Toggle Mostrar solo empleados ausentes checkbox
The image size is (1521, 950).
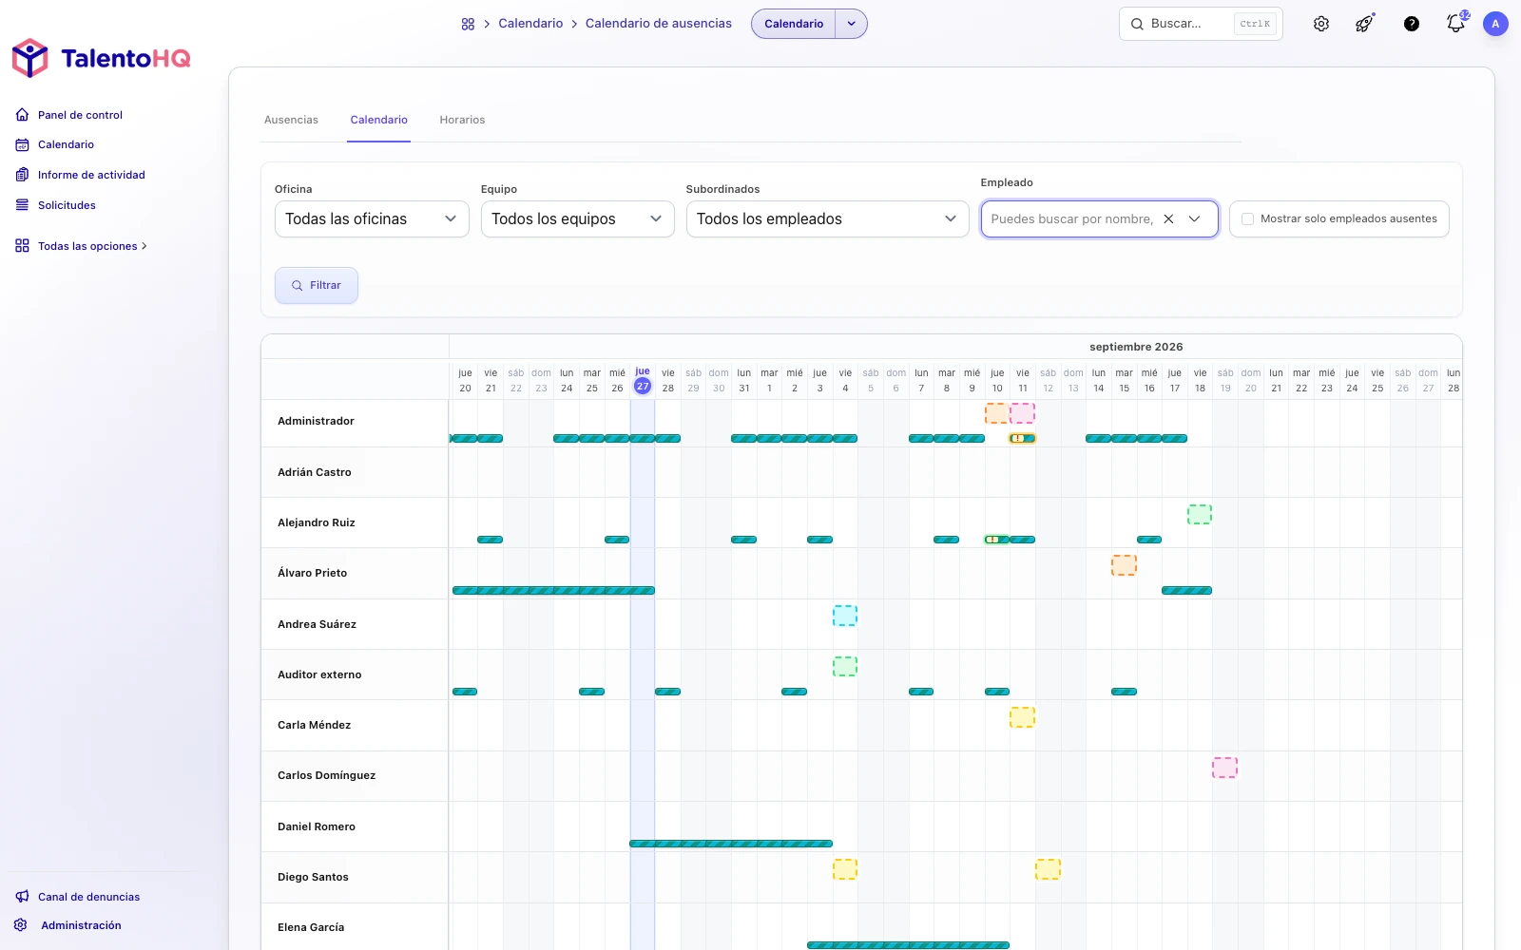(1247, 218)
